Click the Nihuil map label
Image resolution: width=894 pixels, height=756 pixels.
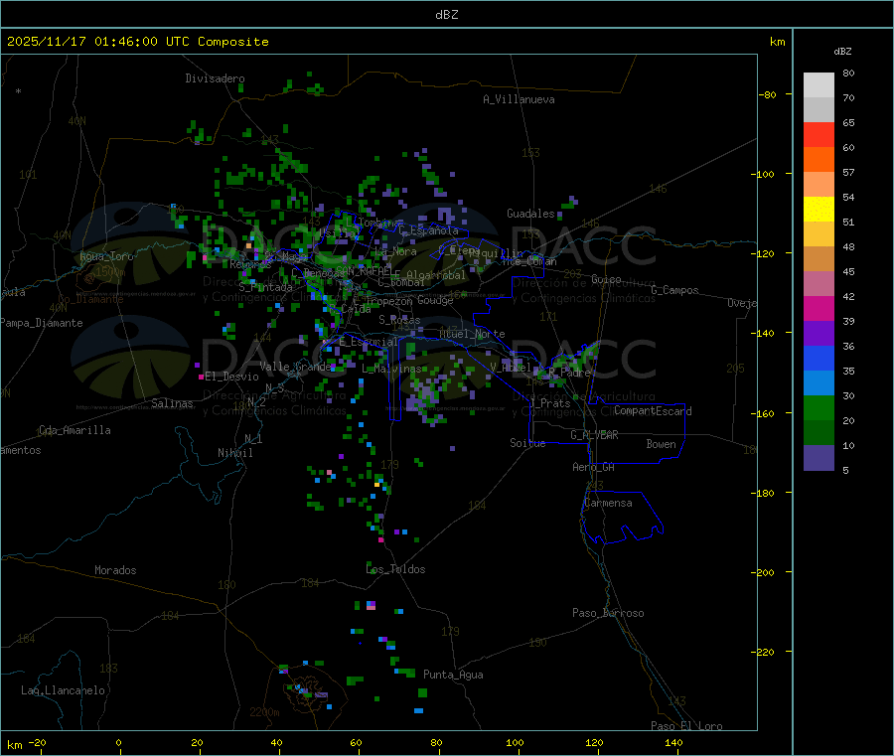(x=234, y=453)
